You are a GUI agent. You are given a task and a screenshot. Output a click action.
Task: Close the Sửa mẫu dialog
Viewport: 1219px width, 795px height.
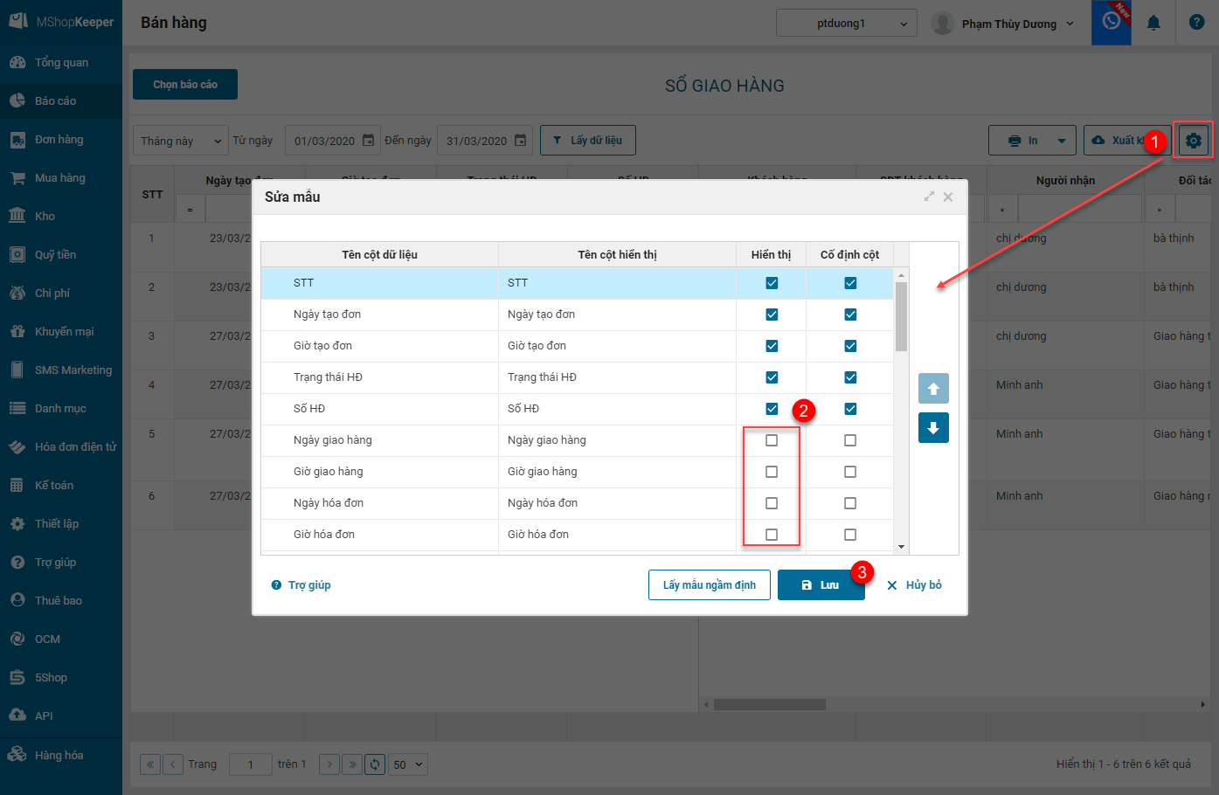click(948, 197)
